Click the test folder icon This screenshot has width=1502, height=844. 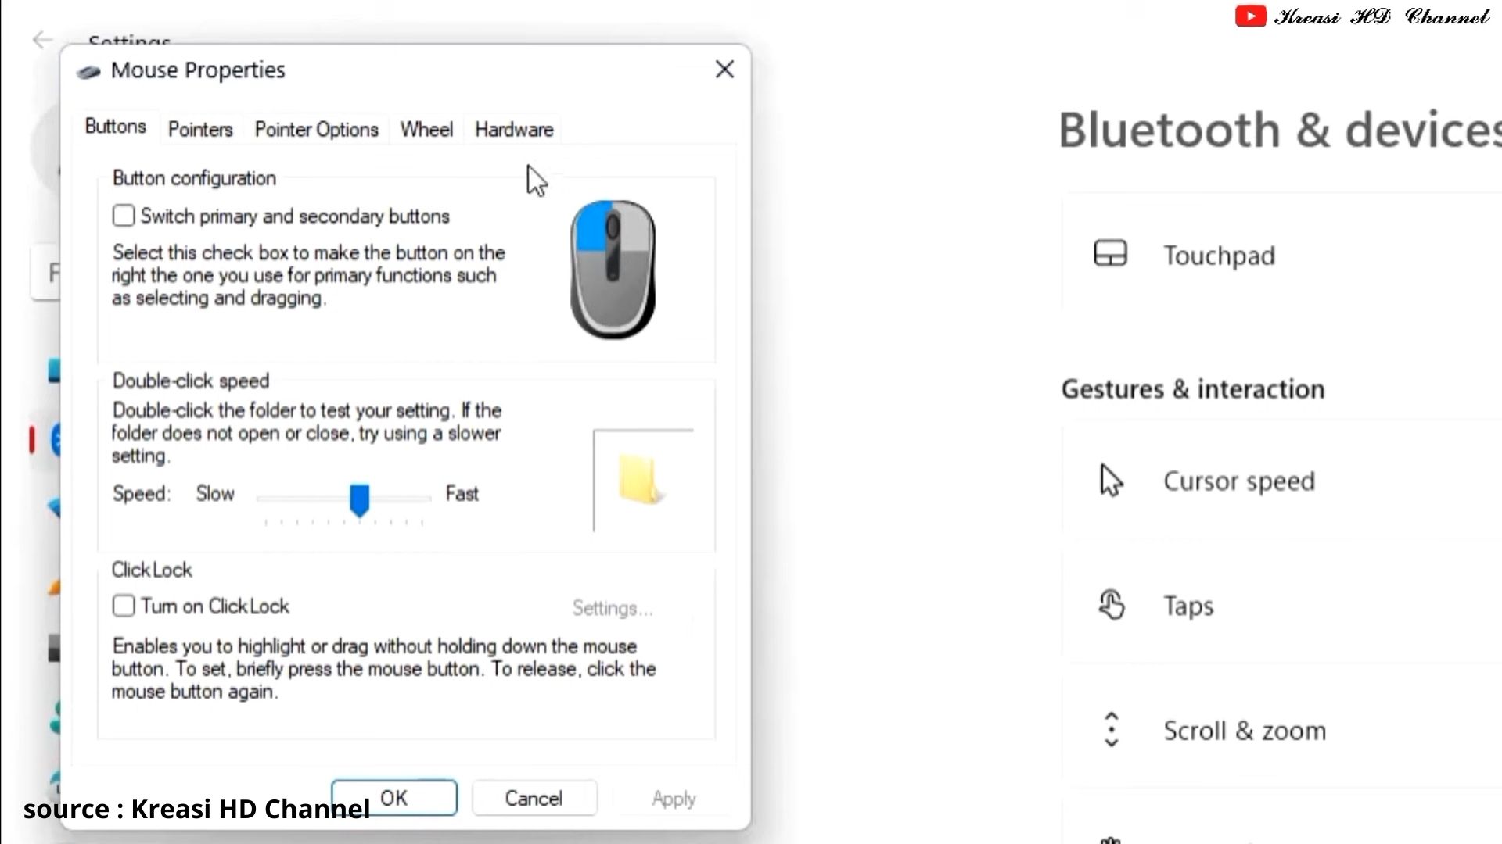pos(641,480)
